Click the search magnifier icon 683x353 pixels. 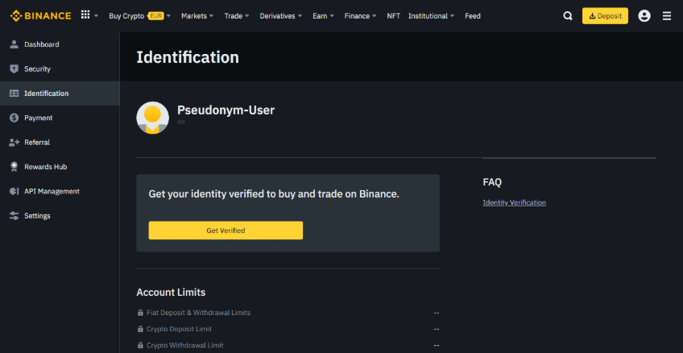click(568, 15)
